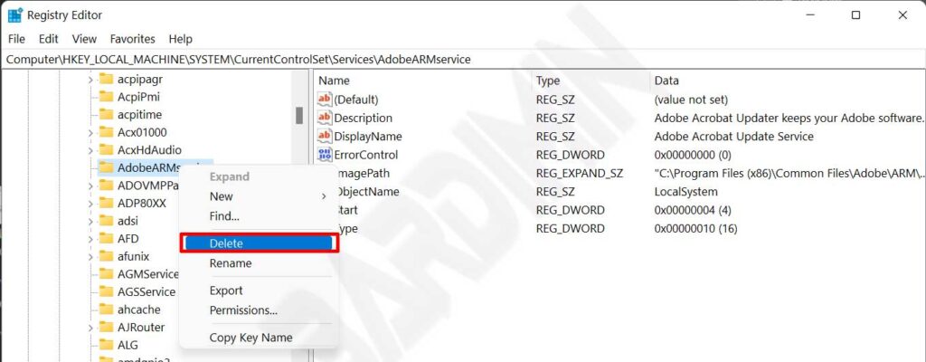The width and height of the screenshot is (926, 362).
Task: Click the AFD folder icon
Action: coord(106,238)
